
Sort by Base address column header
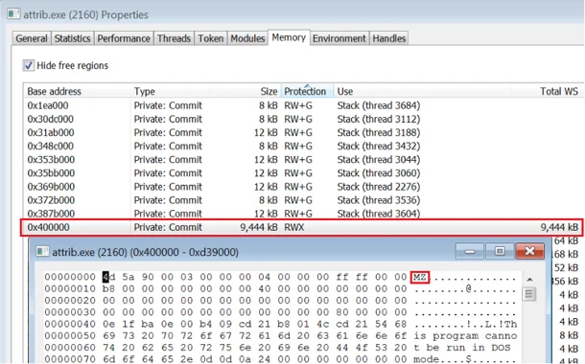[x=77, y=91]
